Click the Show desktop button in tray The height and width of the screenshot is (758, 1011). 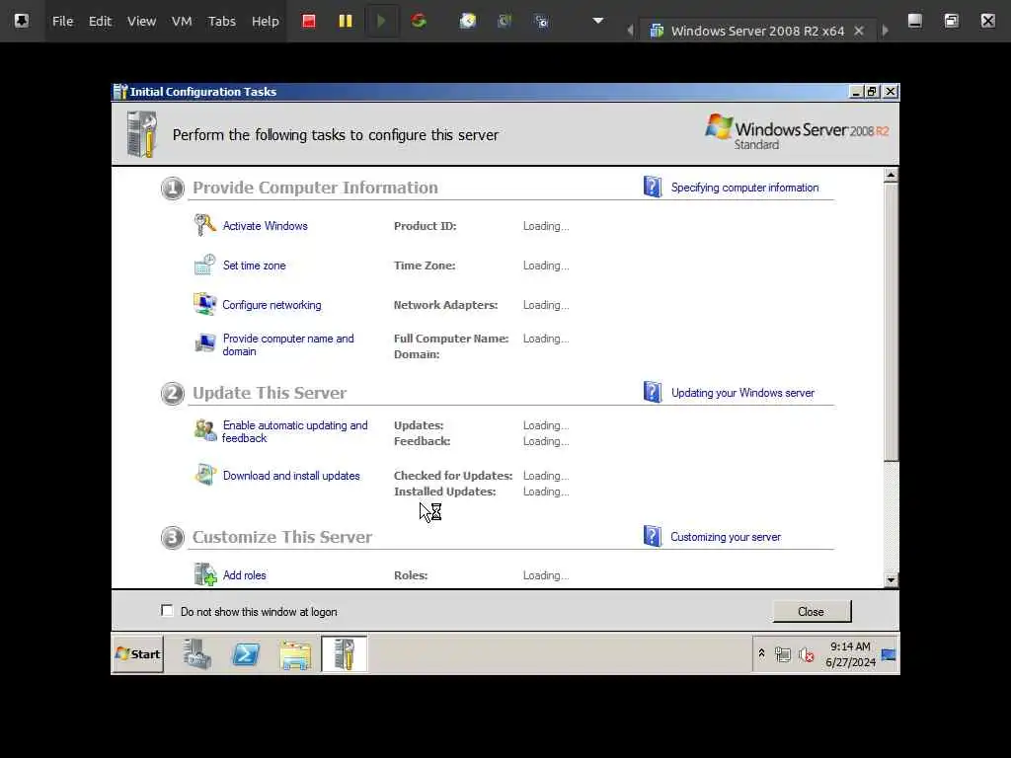(x=889, y=655)
